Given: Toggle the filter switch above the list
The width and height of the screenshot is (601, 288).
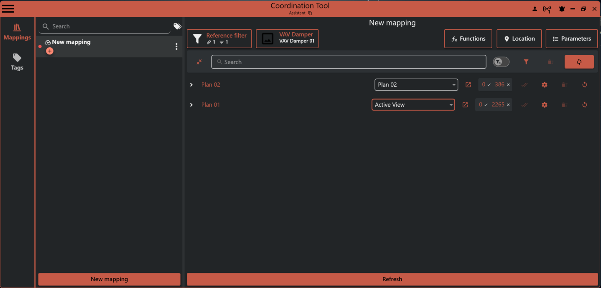Looking at the screenshot, I should click(501, 62).
